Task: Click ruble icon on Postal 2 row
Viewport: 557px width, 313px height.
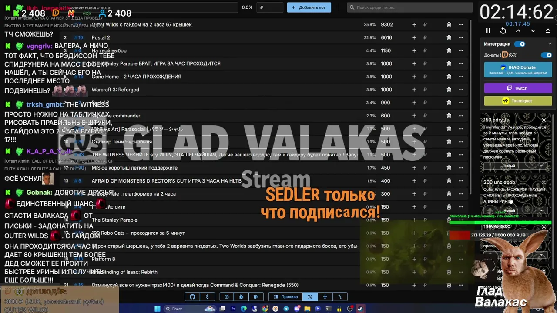Action: 425,38
